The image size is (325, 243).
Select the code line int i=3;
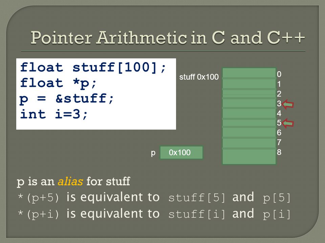click(x=54, y=114)
